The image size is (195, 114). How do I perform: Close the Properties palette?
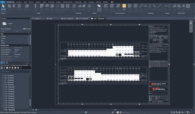tap(30, 18)
